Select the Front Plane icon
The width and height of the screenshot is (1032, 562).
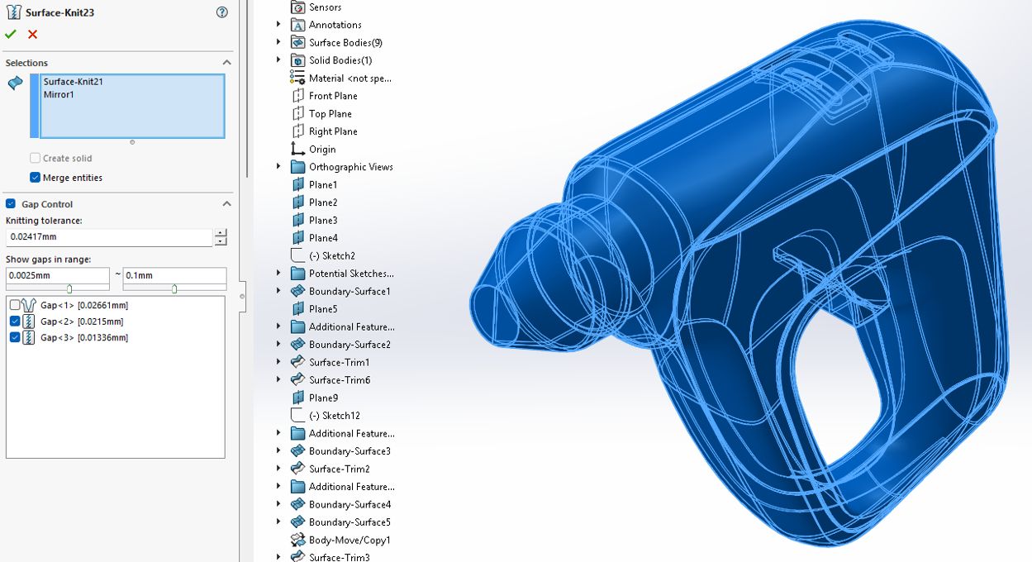pos(298,96)
